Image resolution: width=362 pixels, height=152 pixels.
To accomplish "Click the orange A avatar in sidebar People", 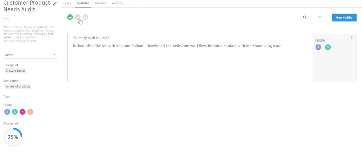I will pyautogui.click(x=30, y=112).
